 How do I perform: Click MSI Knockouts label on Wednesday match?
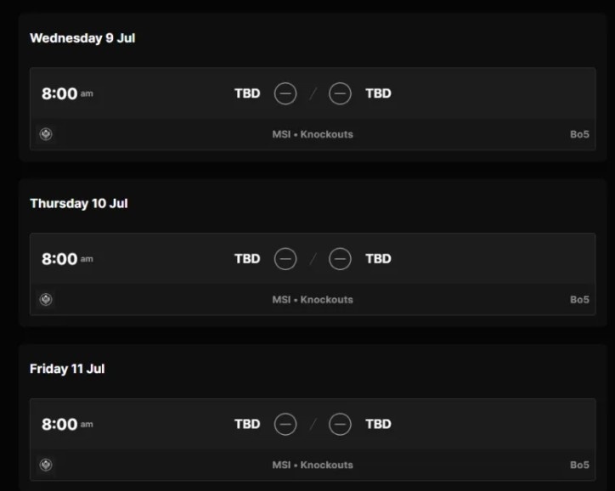click(x=313, y=134)
